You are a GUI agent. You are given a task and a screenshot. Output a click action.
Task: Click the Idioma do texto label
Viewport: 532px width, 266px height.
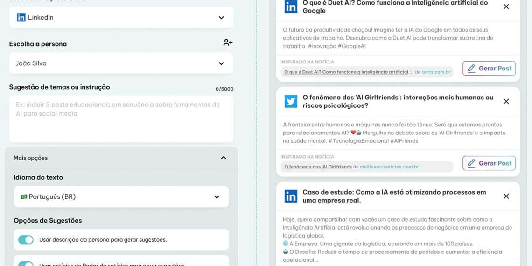click(x=38, y=177)
